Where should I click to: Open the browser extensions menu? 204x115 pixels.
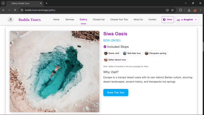click(180, 10)
